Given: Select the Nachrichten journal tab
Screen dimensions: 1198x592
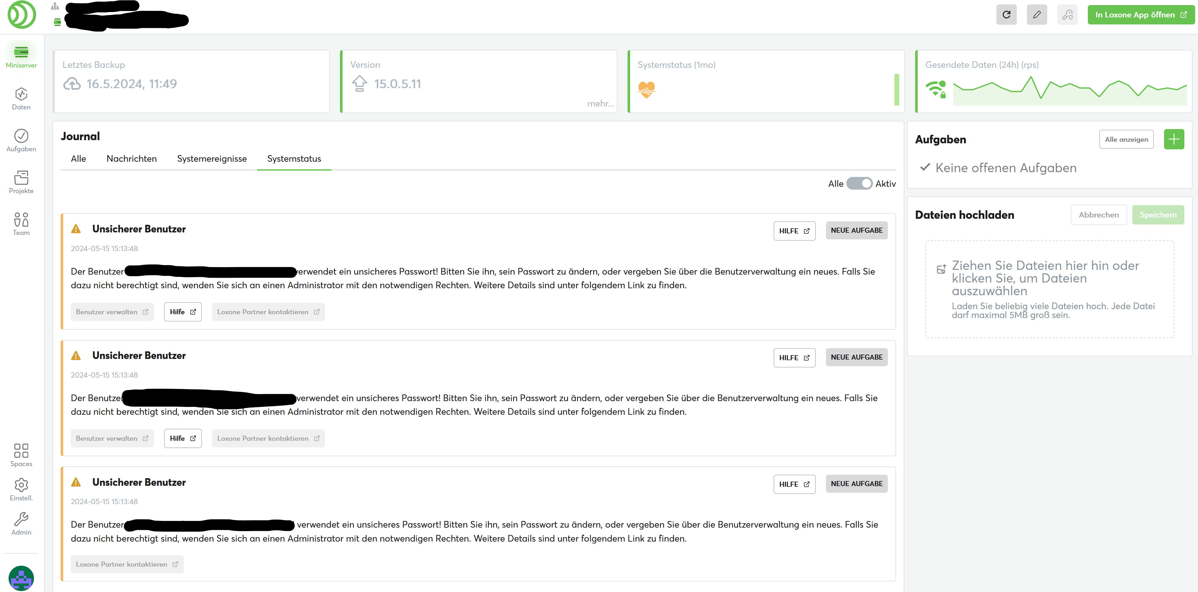Looking at the screenshot, I should coord(132,159).
